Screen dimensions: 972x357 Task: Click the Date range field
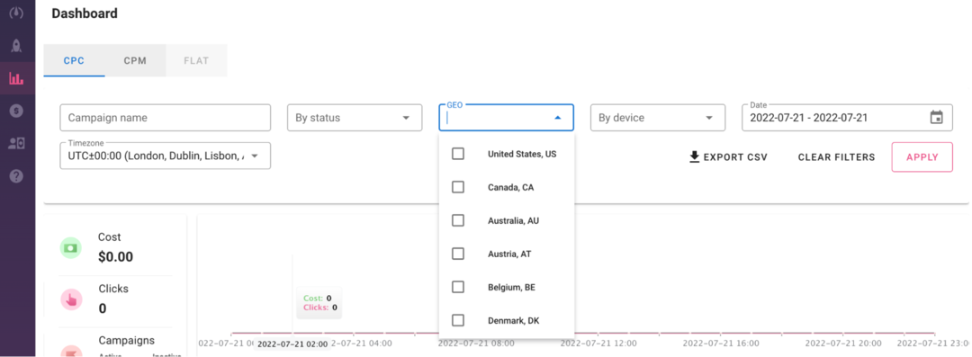[x=848, y=118]
